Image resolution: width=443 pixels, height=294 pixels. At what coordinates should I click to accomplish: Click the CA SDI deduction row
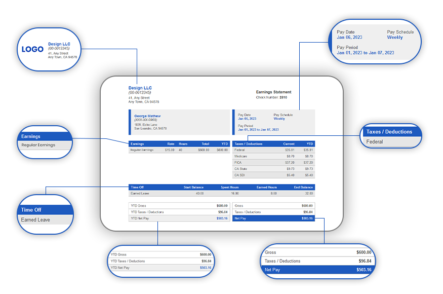pos(273,175)
